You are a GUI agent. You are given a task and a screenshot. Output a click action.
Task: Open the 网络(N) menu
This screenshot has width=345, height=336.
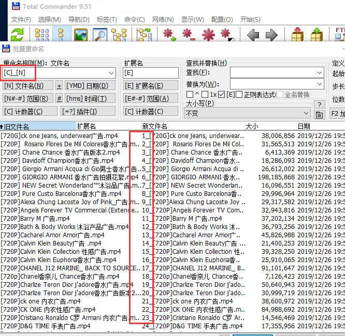pyautogui.click(x=163, y=19)
